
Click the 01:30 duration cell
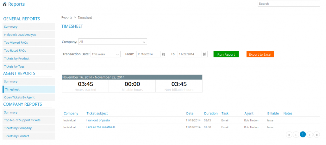pyautogui.click(x=208, y=127)
